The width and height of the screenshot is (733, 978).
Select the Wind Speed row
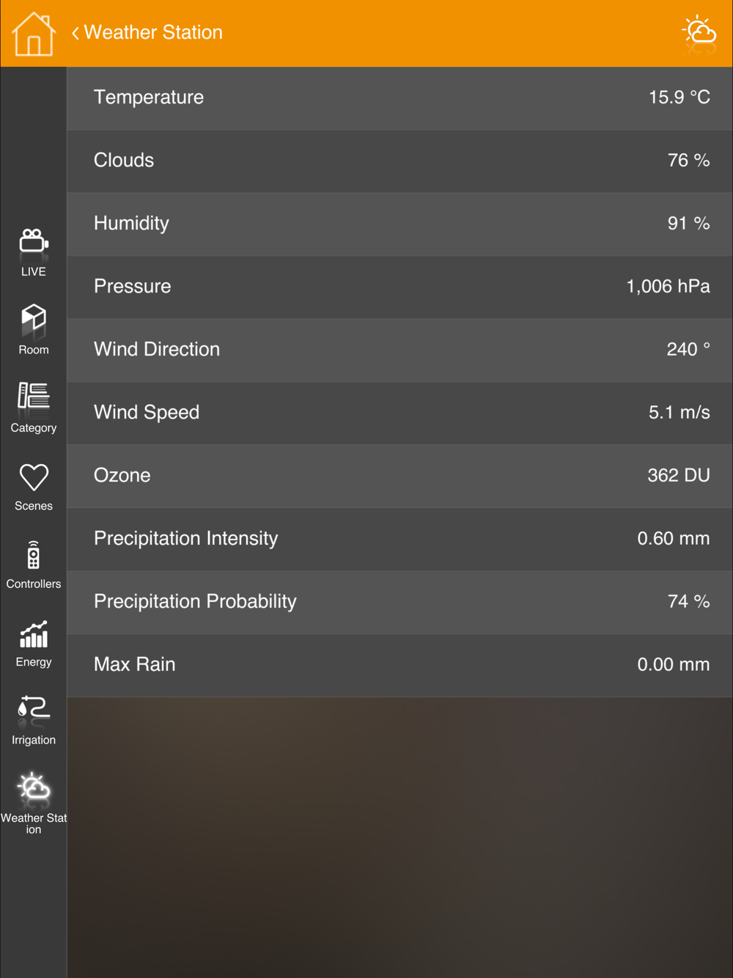pyautogui.click(x=400, y=413)
